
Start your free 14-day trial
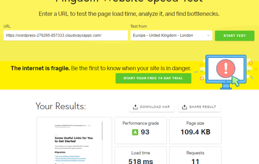153,78
